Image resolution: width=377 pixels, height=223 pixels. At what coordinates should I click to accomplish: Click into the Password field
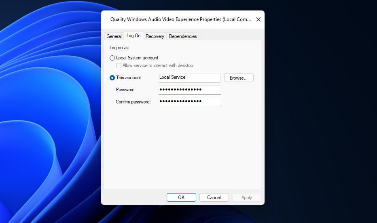[189, 90]
